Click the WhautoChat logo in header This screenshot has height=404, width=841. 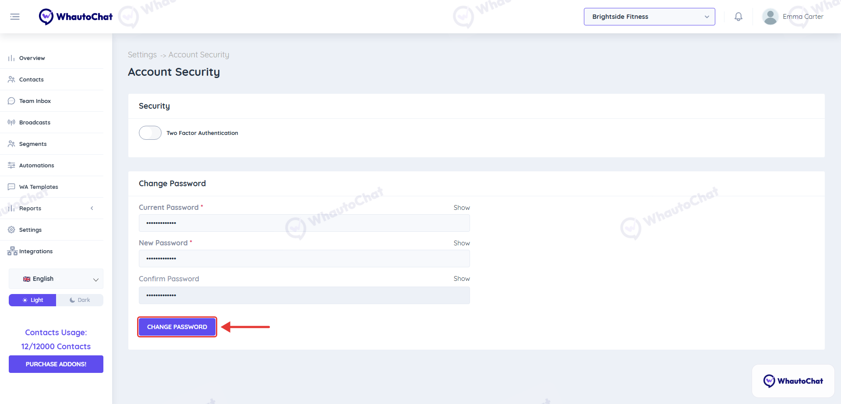coord(75,17)
